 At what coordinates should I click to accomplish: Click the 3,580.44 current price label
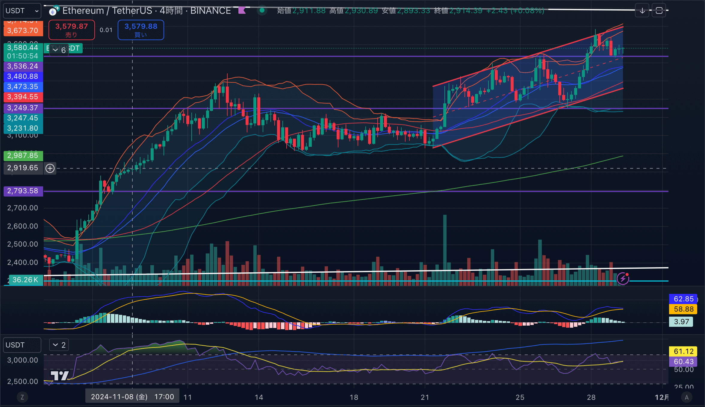23,52
